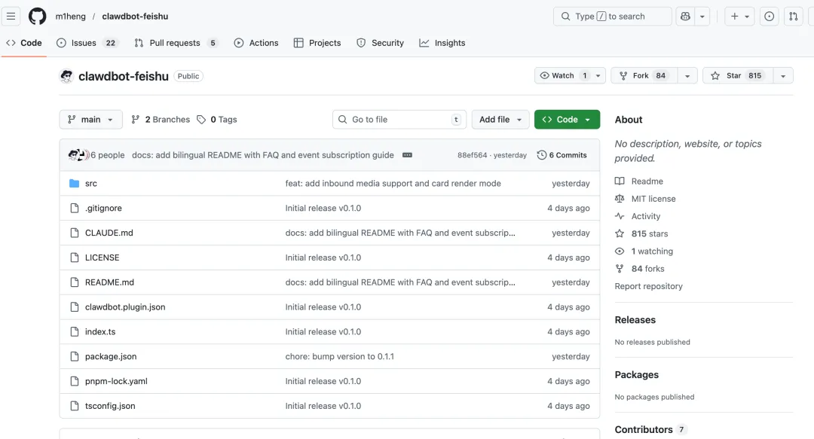This screenshot has height=439, width=814.
Task: Open the global navigation hamburger icon
Action: pos(11,16)
